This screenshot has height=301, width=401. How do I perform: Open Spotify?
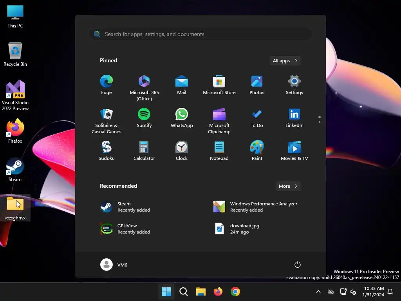coord(144,118)
